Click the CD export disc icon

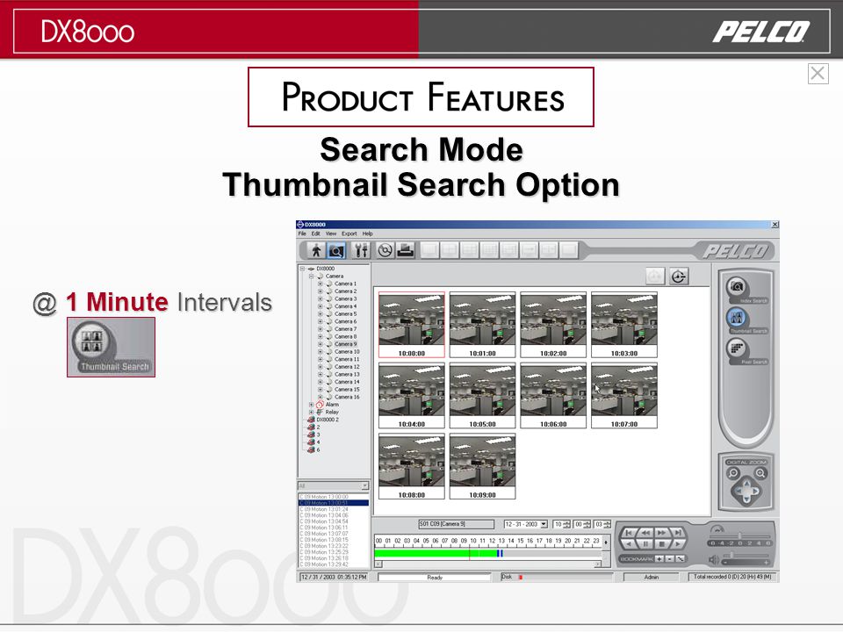[x=385, y=250]
